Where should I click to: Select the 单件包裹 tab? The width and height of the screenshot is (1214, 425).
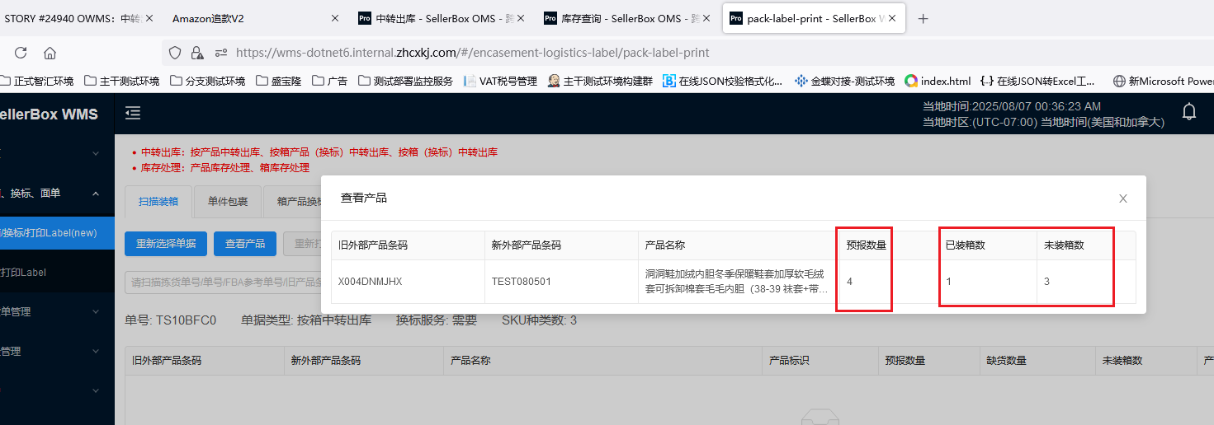click(x=227, y=201)
